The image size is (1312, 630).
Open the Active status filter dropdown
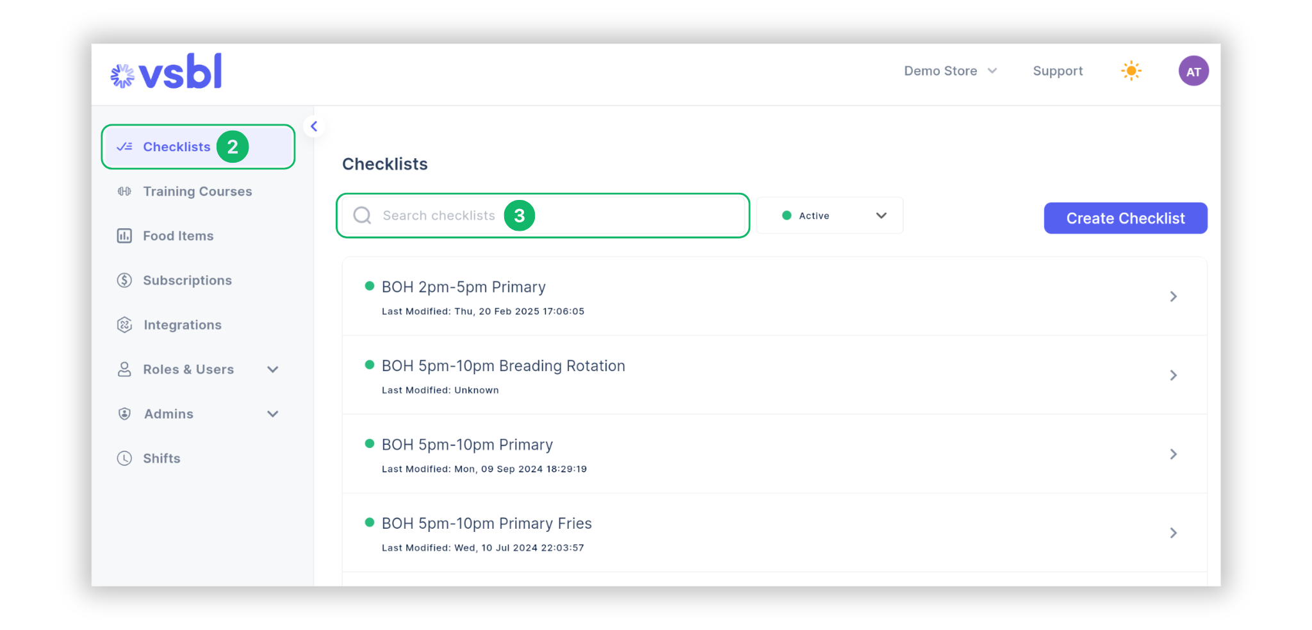coord(881,215)
